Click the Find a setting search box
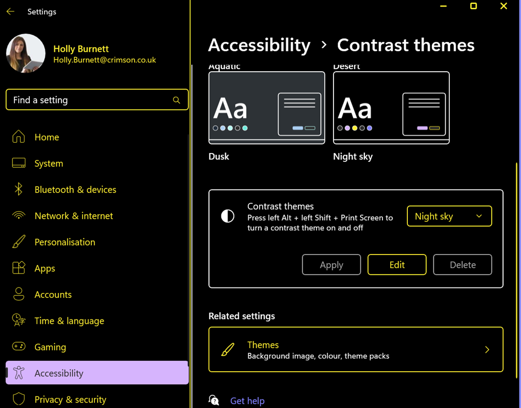Image resolution: width=521 pixels, height=408 pixels. coord(90,100)
